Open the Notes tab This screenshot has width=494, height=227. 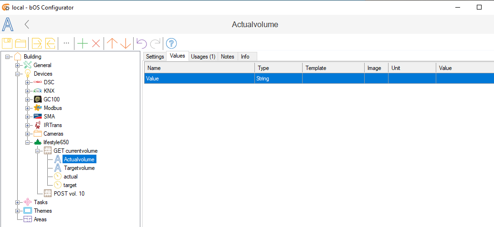(228, 57)
